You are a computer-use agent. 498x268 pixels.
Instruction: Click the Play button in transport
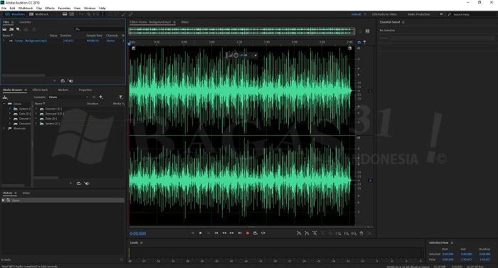pyautogui.click(x=201, y=233)
